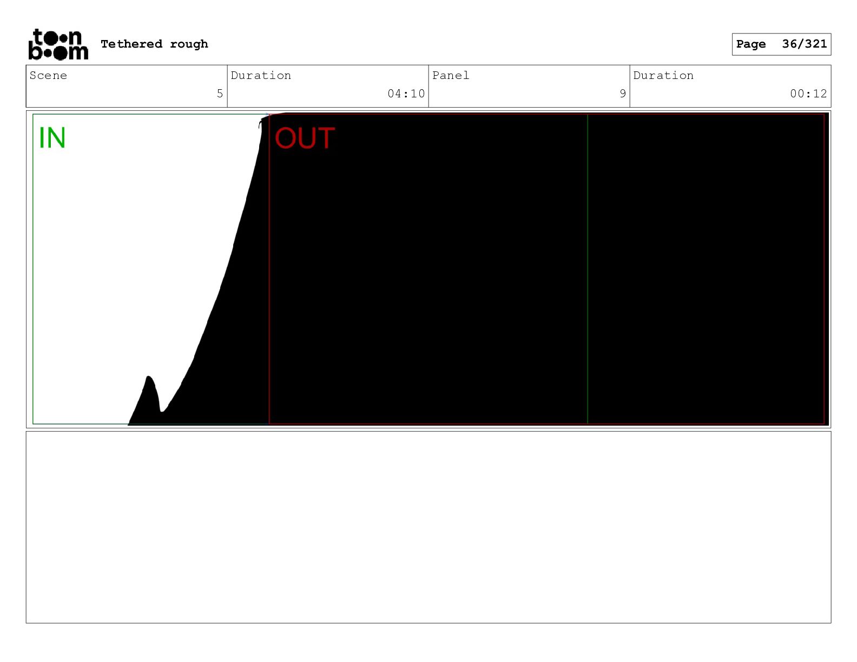Click the 'Panel' header label
The image size is (857, 662).
pyautogui.click(x=451, y=75)
